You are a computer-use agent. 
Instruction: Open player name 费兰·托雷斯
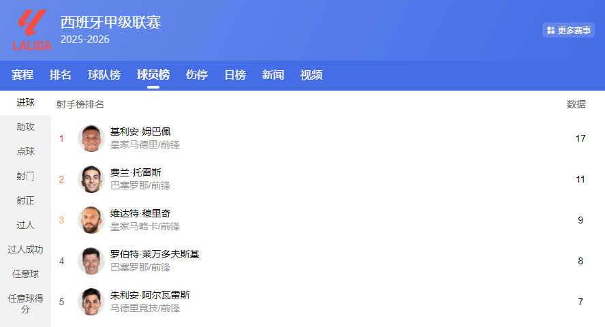pos(136,173)
